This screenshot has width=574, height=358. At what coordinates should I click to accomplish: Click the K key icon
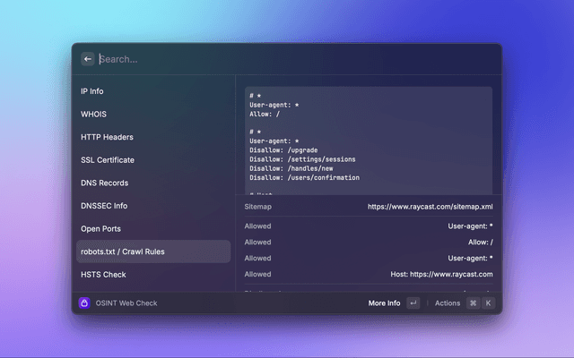489,303
